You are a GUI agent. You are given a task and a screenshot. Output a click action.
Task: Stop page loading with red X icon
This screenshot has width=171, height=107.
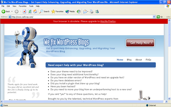click(24, 11)
